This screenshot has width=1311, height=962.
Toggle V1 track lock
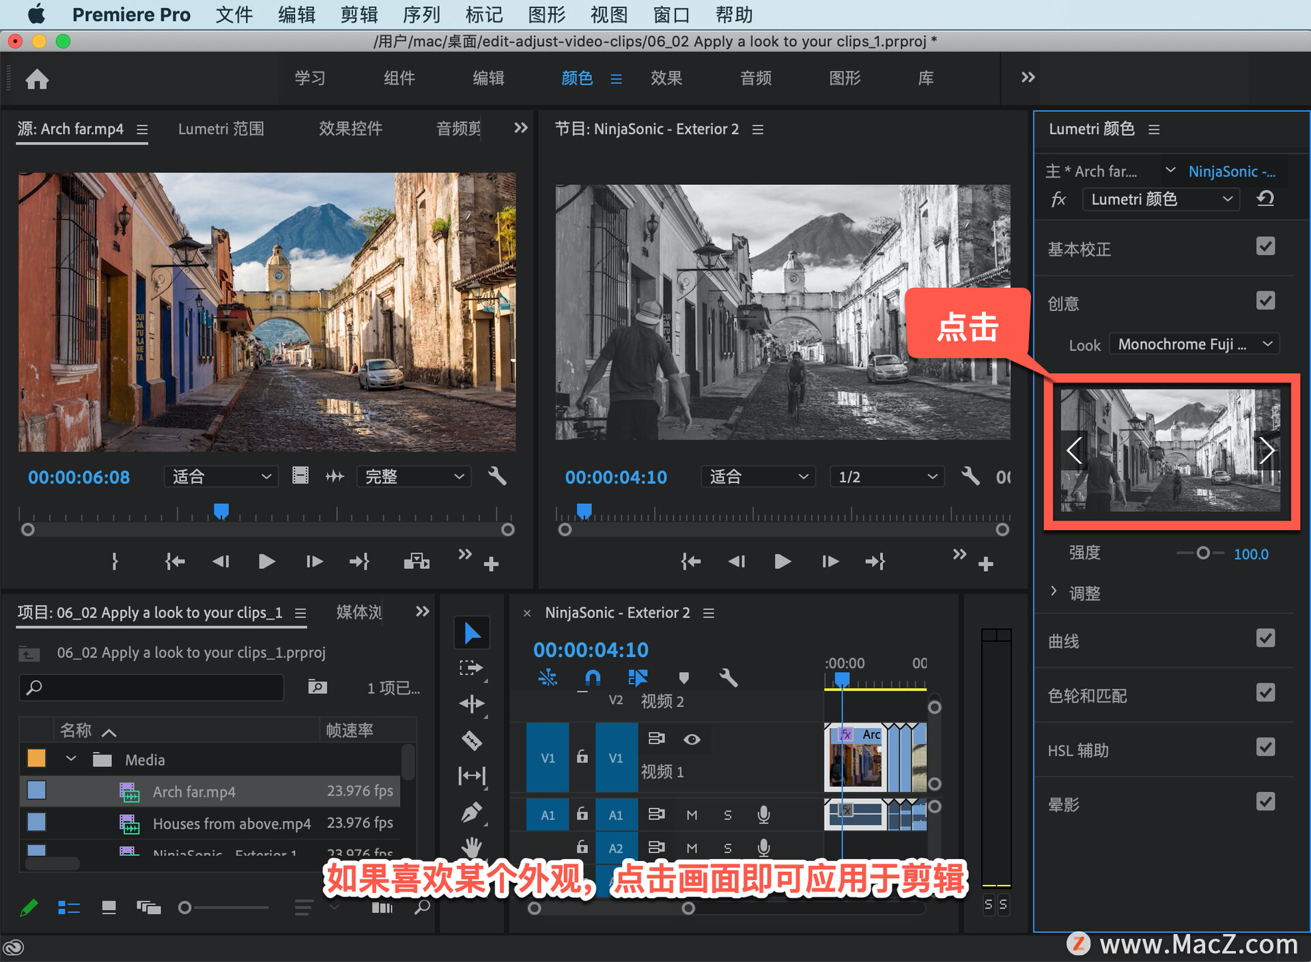(x=582, y=757)
